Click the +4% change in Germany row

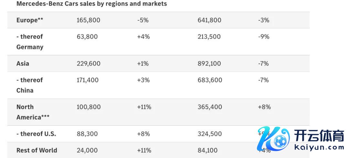coord(143,37)
